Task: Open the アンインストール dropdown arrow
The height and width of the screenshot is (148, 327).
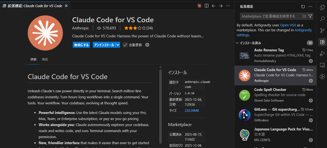Action: click(x=118, y=45)
